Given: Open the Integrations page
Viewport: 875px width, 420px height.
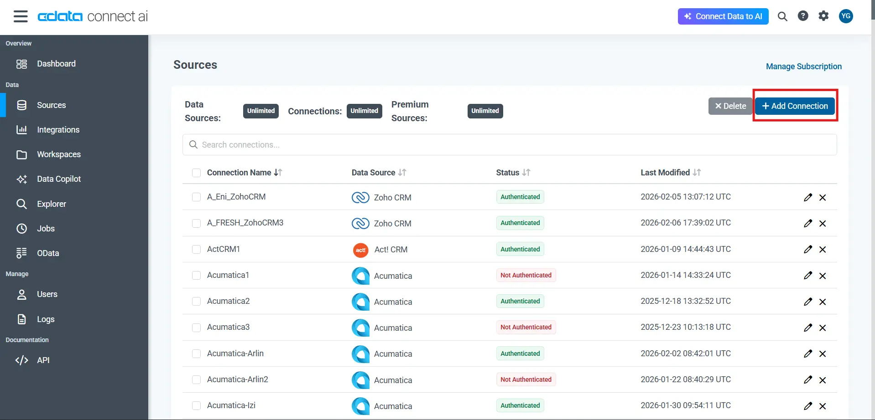Looking at the screenshot, I should pos(58,129).
